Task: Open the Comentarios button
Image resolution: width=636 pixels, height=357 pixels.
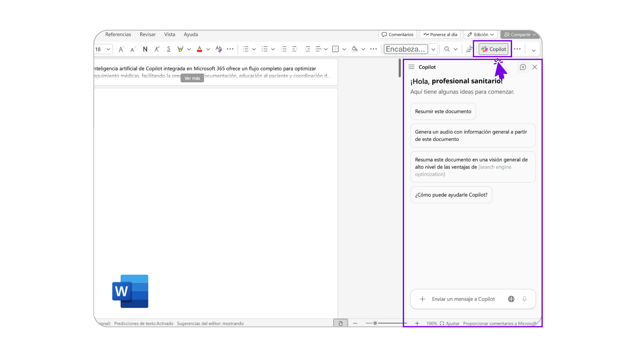Action: click(x=397, y=35)
